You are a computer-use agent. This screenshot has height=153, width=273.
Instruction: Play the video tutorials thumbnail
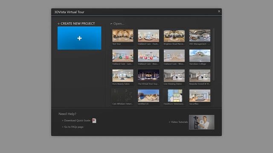coord(202,122)
